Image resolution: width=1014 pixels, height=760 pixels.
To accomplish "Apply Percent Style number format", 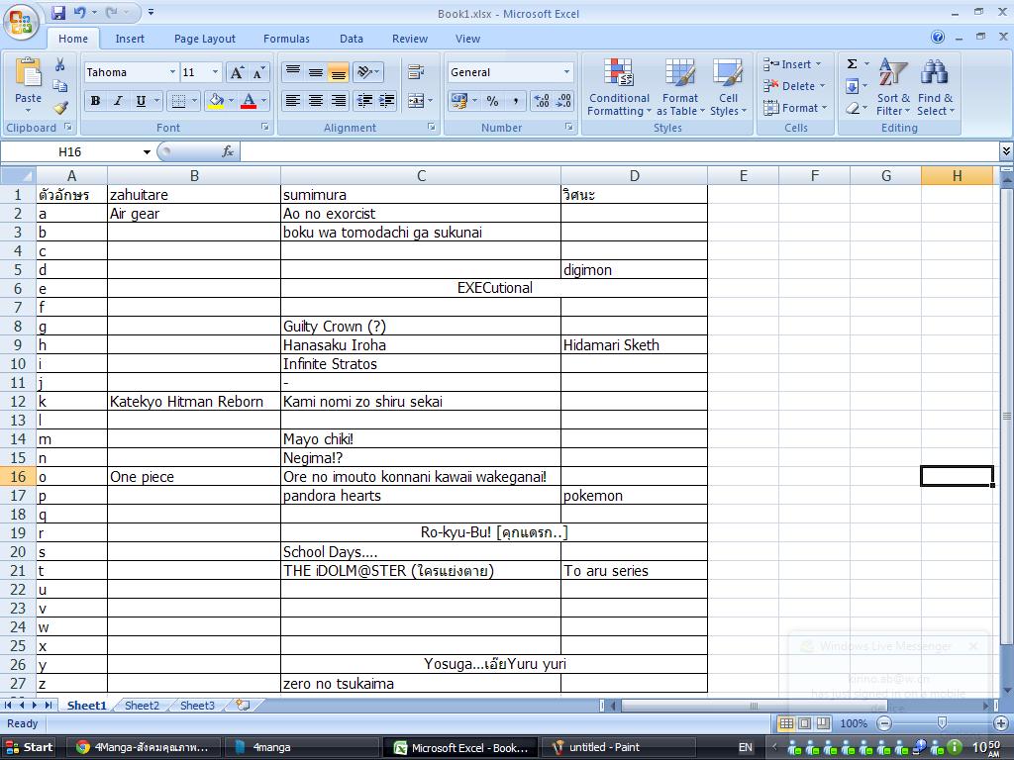I will [493, 101].
